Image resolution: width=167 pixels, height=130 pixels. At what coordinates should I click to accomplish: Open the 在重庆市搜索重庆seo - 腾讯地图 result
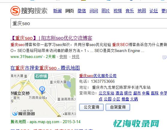[x=45, y=68]
